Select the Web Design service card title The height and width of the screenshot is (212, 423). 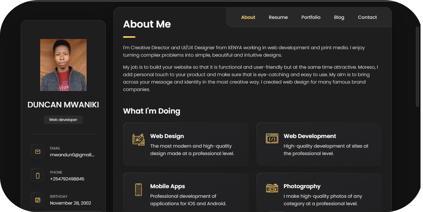167,136
